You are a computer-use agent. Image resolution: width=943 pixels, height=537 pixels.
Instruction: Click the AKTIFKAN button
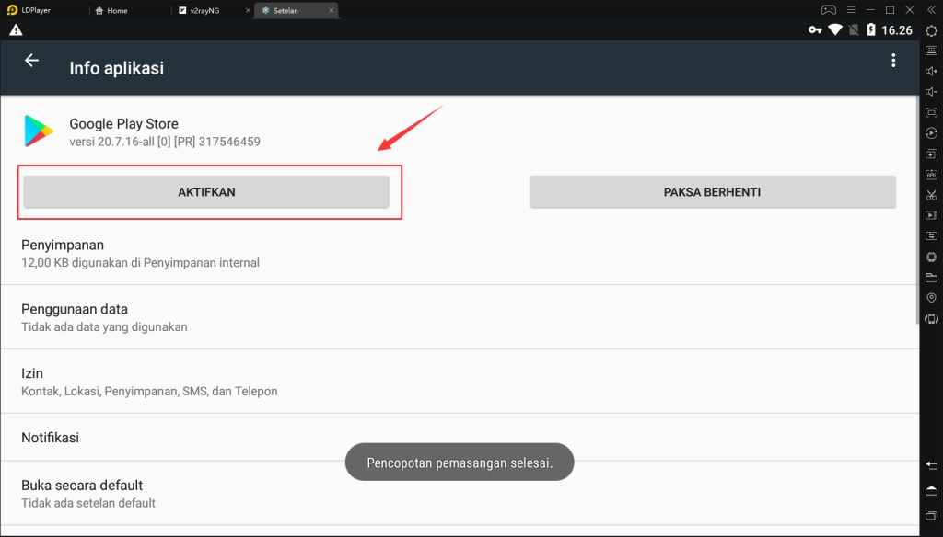click(x=206, y=192)
